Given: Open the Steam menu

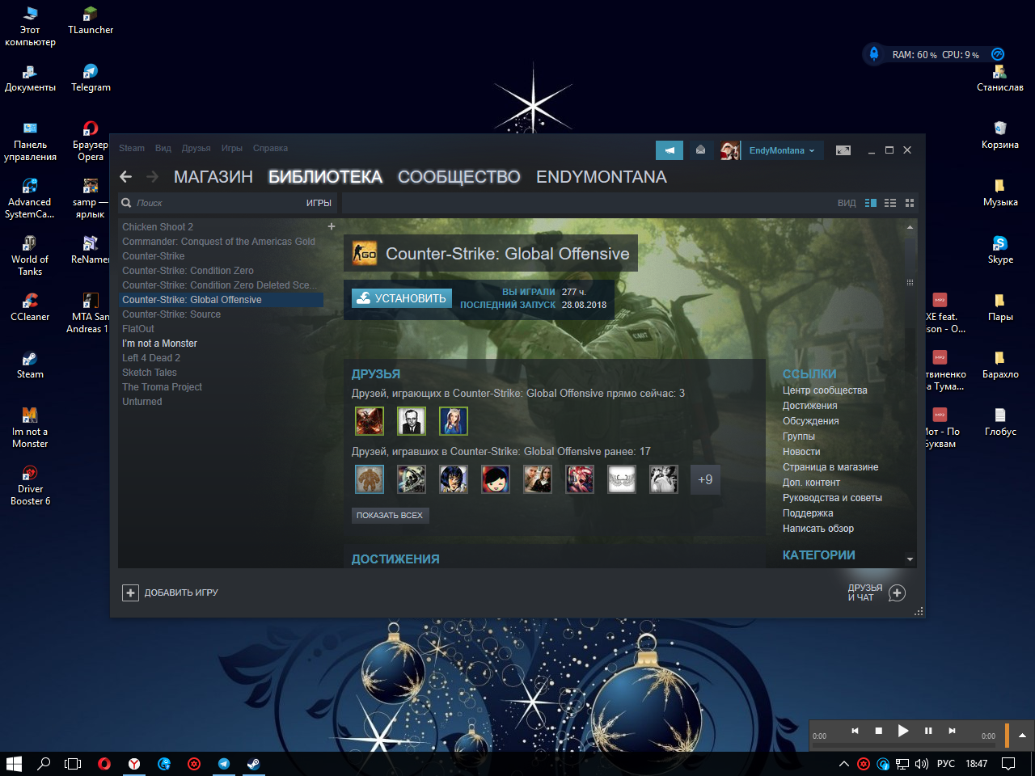Looking at the screenshot, I should point(132,148).
